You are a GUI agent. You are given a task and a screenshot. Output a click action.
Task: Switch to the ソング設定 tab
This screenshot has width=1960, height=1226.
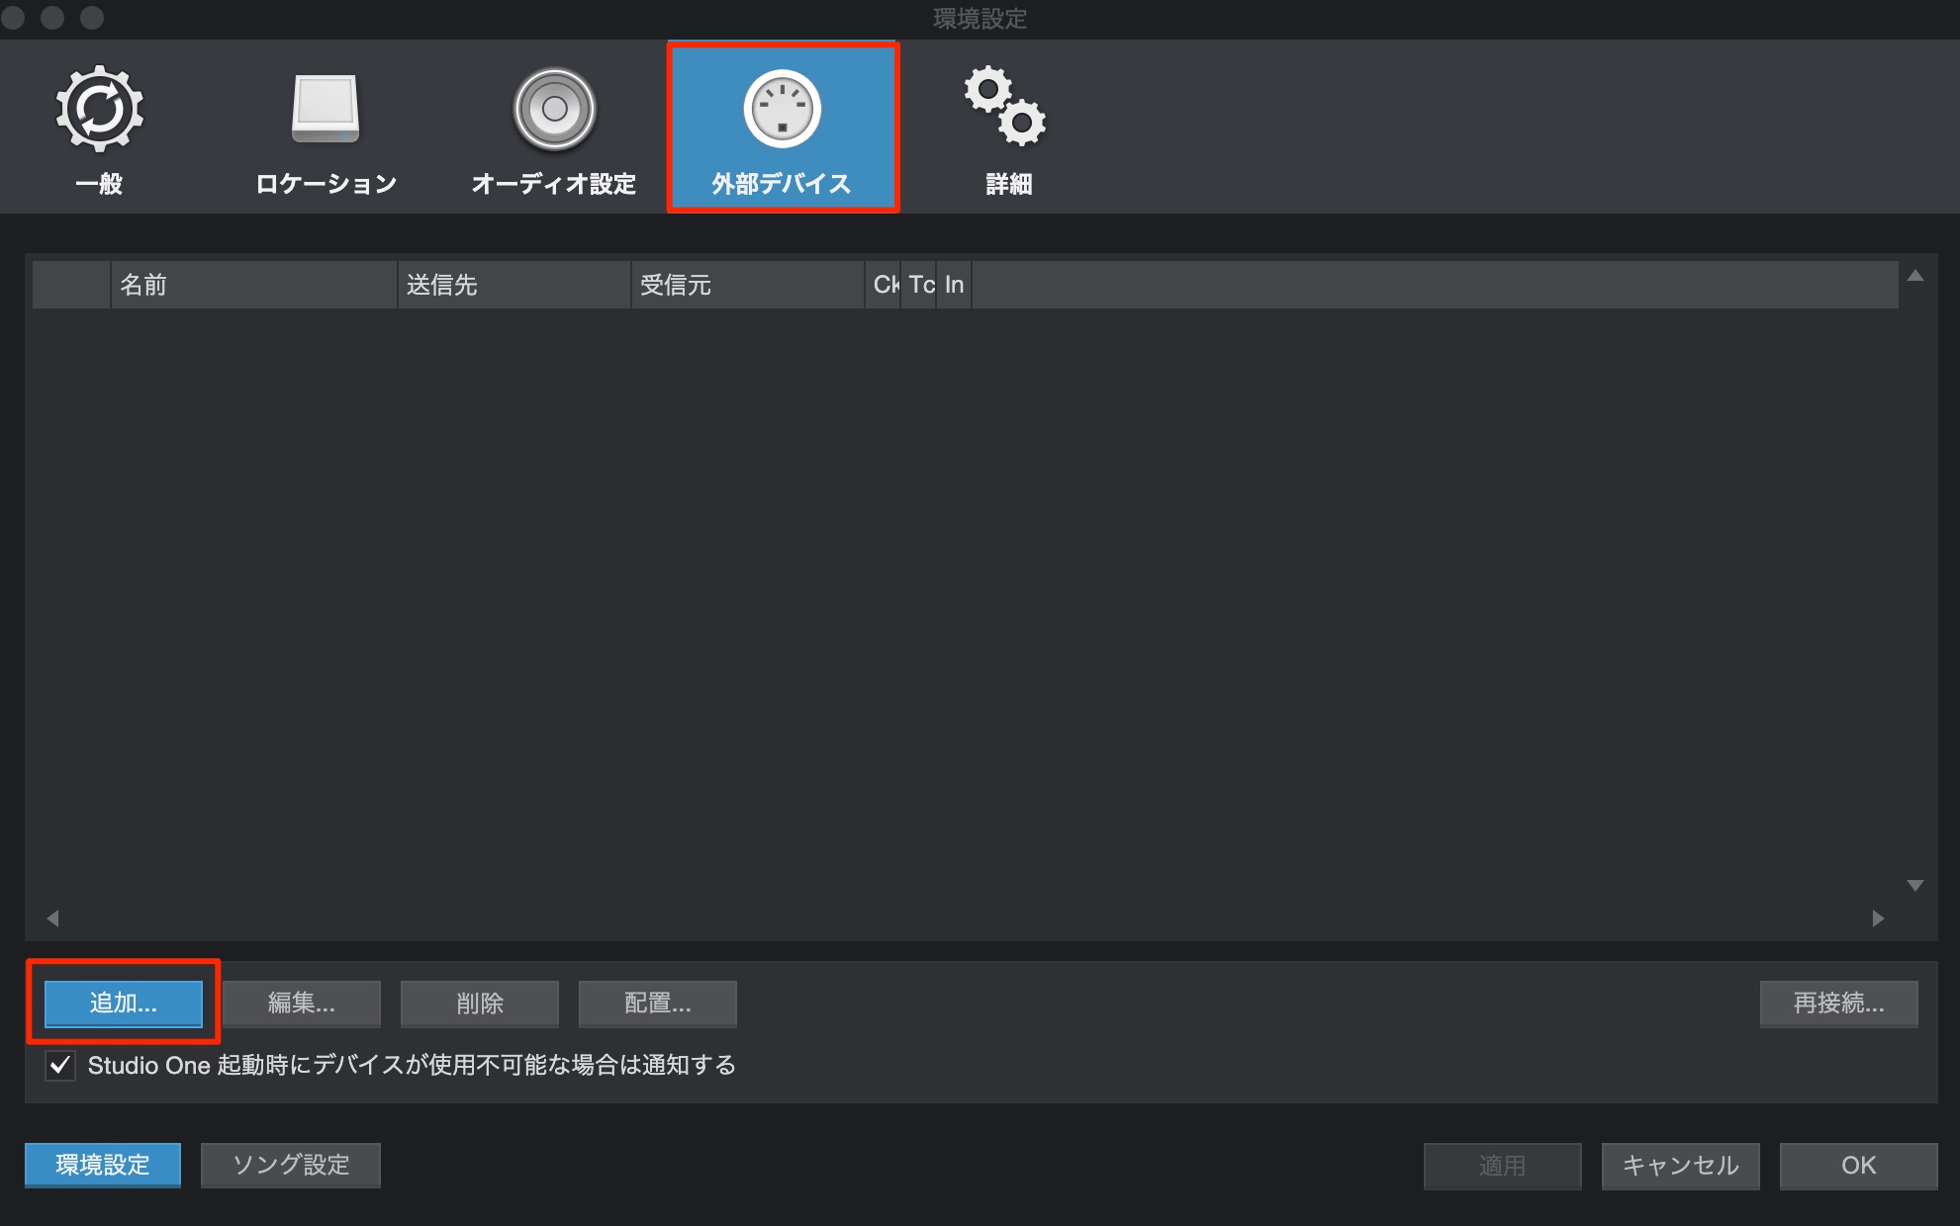click(291, 1165)
